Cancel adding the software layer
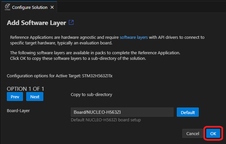Viewport: 226px width, 144px height. point(193,134)
